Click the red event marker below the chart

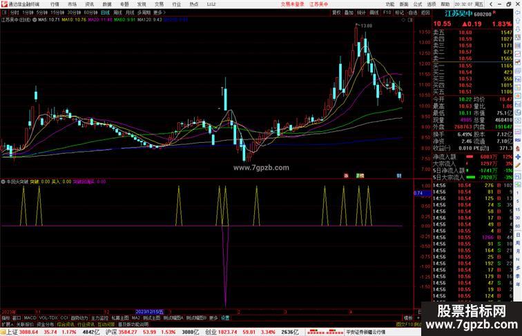click(346, 176)
